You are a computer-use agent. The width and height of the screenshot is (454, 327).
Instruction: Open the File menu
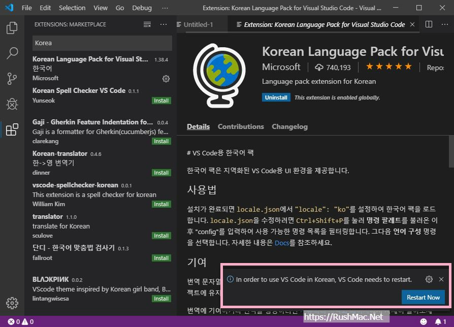coord(26,8)
